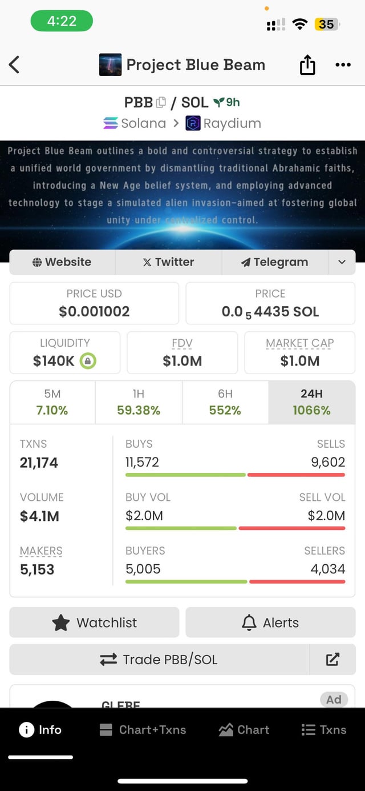365x791 pixels.
Task: Switch to the Chart tab
Action: (244, 730)
